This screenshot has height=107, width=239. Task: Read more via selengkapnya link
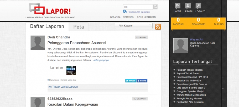(x=101, y=60)
